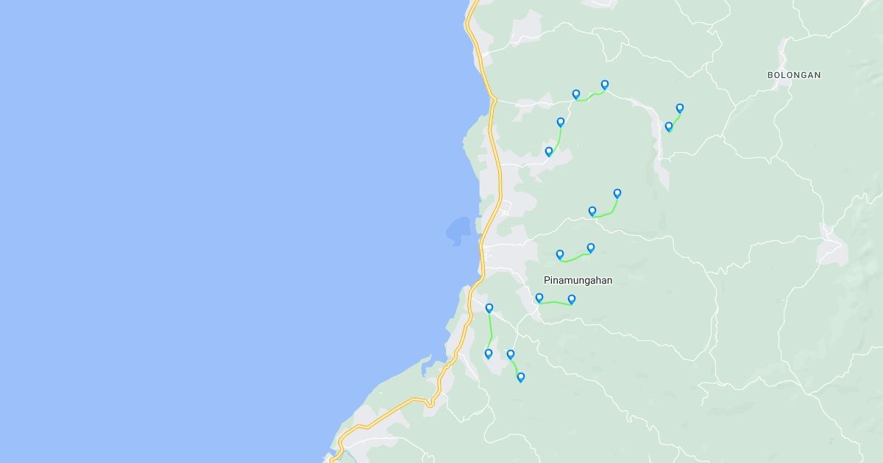Click the bottom pin of that north-south route near the gray built-up area
Image resolution: width=883 pixels, height=463 pixels.
tap(549, 151)
